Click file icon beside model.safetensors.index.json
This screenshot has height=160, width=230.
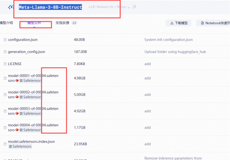(5, 144)
